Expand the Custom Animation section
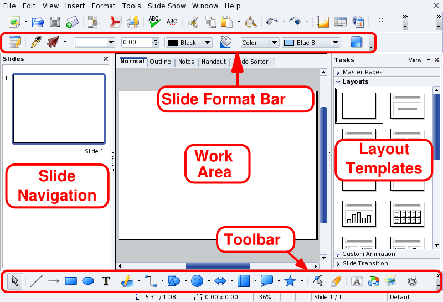This screenshot has height=302, width=443. [368, 254]
